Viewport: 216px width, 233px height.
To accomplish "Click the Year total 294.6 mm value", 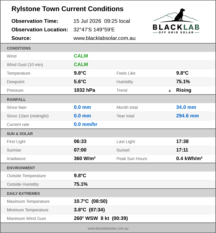I will point(187,116).
